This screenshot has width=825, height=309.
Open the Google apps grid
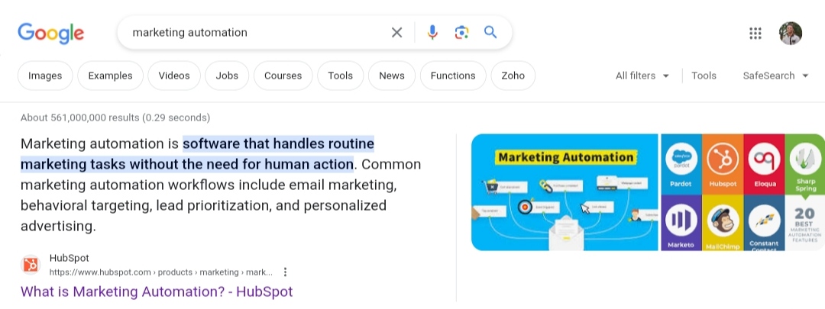[755, 34]
